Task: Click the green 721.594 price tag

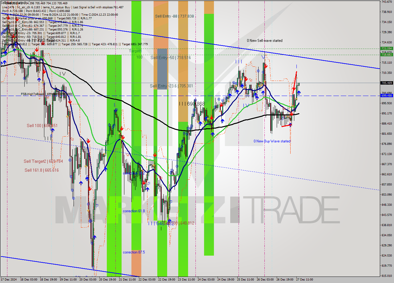Action: [387, 49]
